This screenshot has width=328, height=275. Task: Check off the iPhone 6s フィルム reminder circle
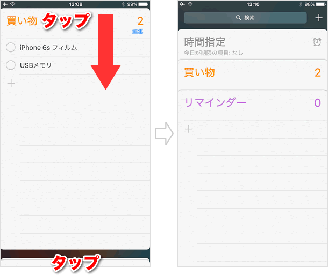point(11,47)
